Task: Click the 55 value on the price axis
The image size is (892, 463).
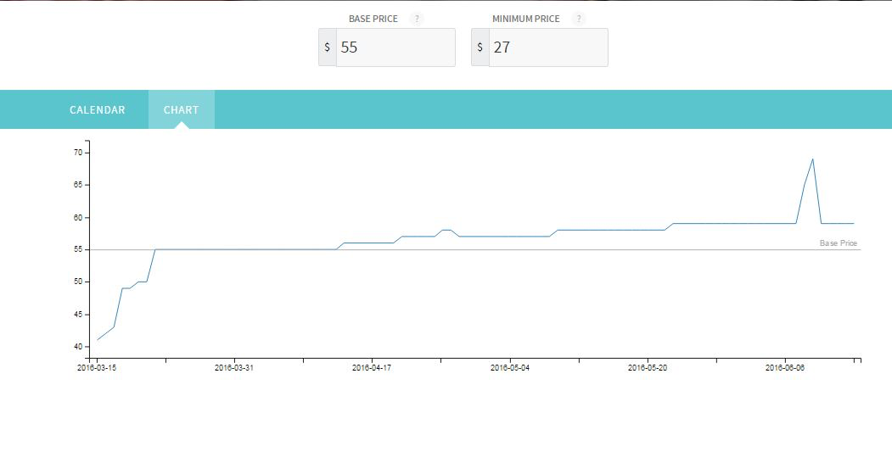Action: tap(78, 249)
